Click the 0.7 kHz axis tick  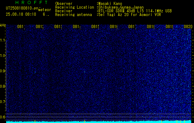[2, 102]
